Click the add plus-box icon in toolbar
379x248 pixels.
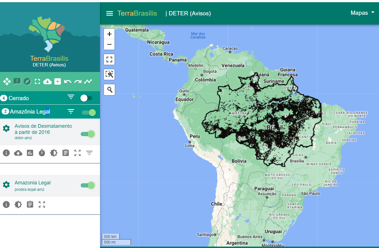coord(58,81)
